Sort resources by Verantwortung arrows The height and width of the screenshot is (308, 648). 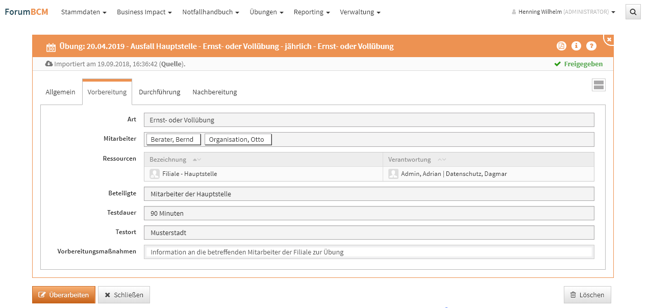(x=442, y=160)
